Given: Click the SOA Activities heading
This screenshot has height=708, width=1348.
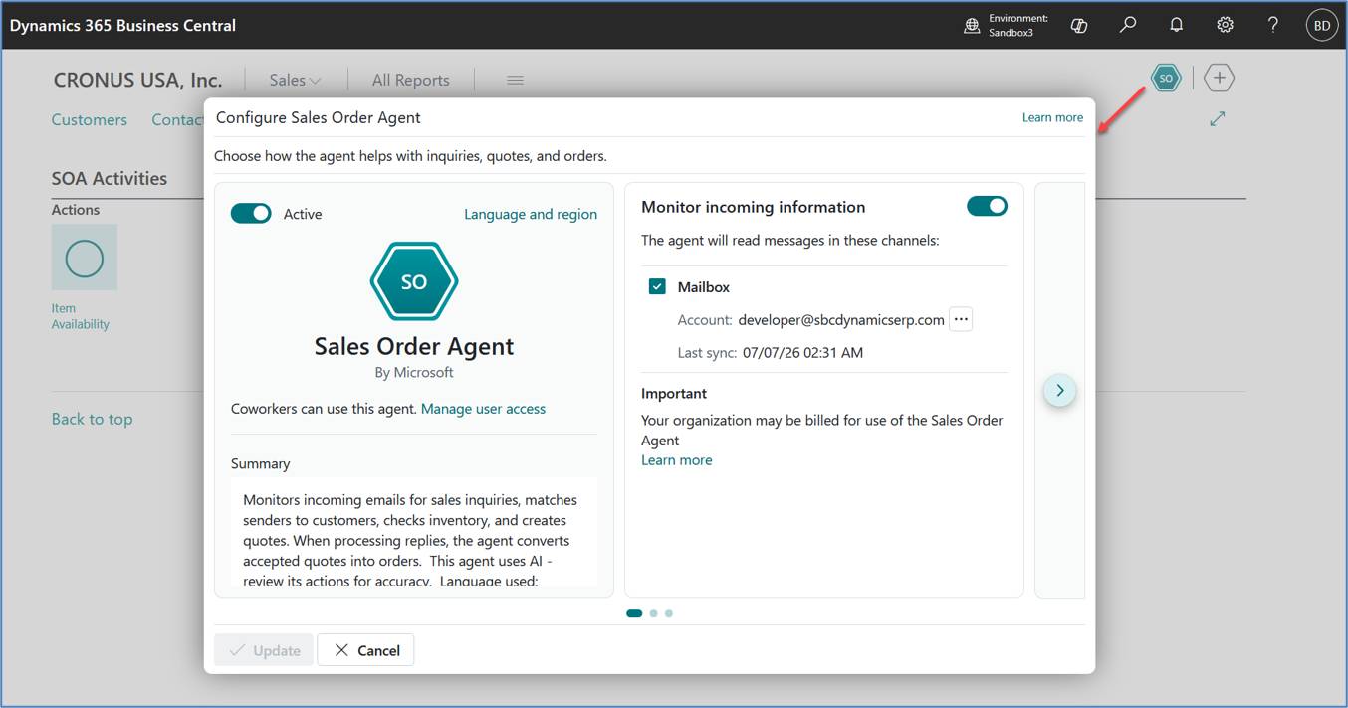Looking at the screenshot, I should point(110,179).
